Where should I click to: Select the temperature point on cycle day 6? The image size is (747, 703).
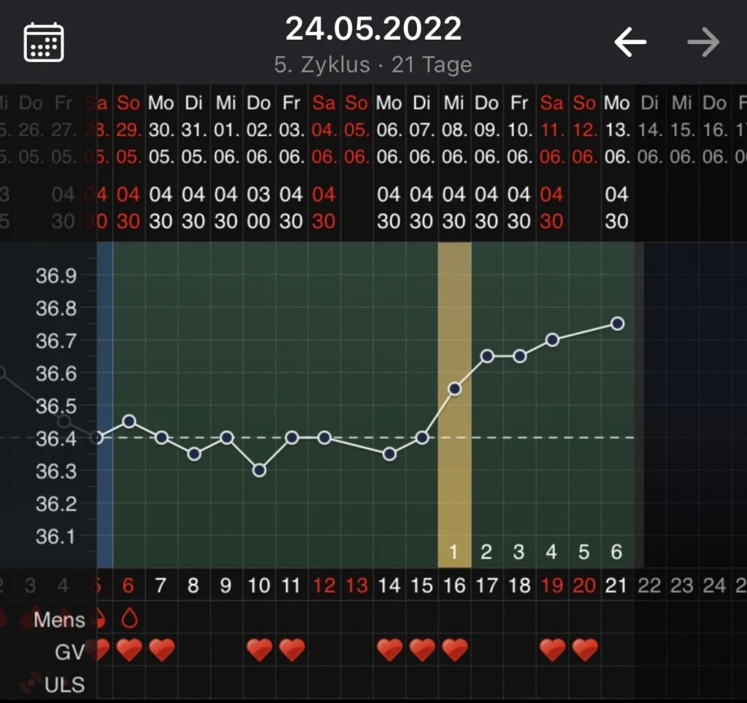(x=129, y=421)
